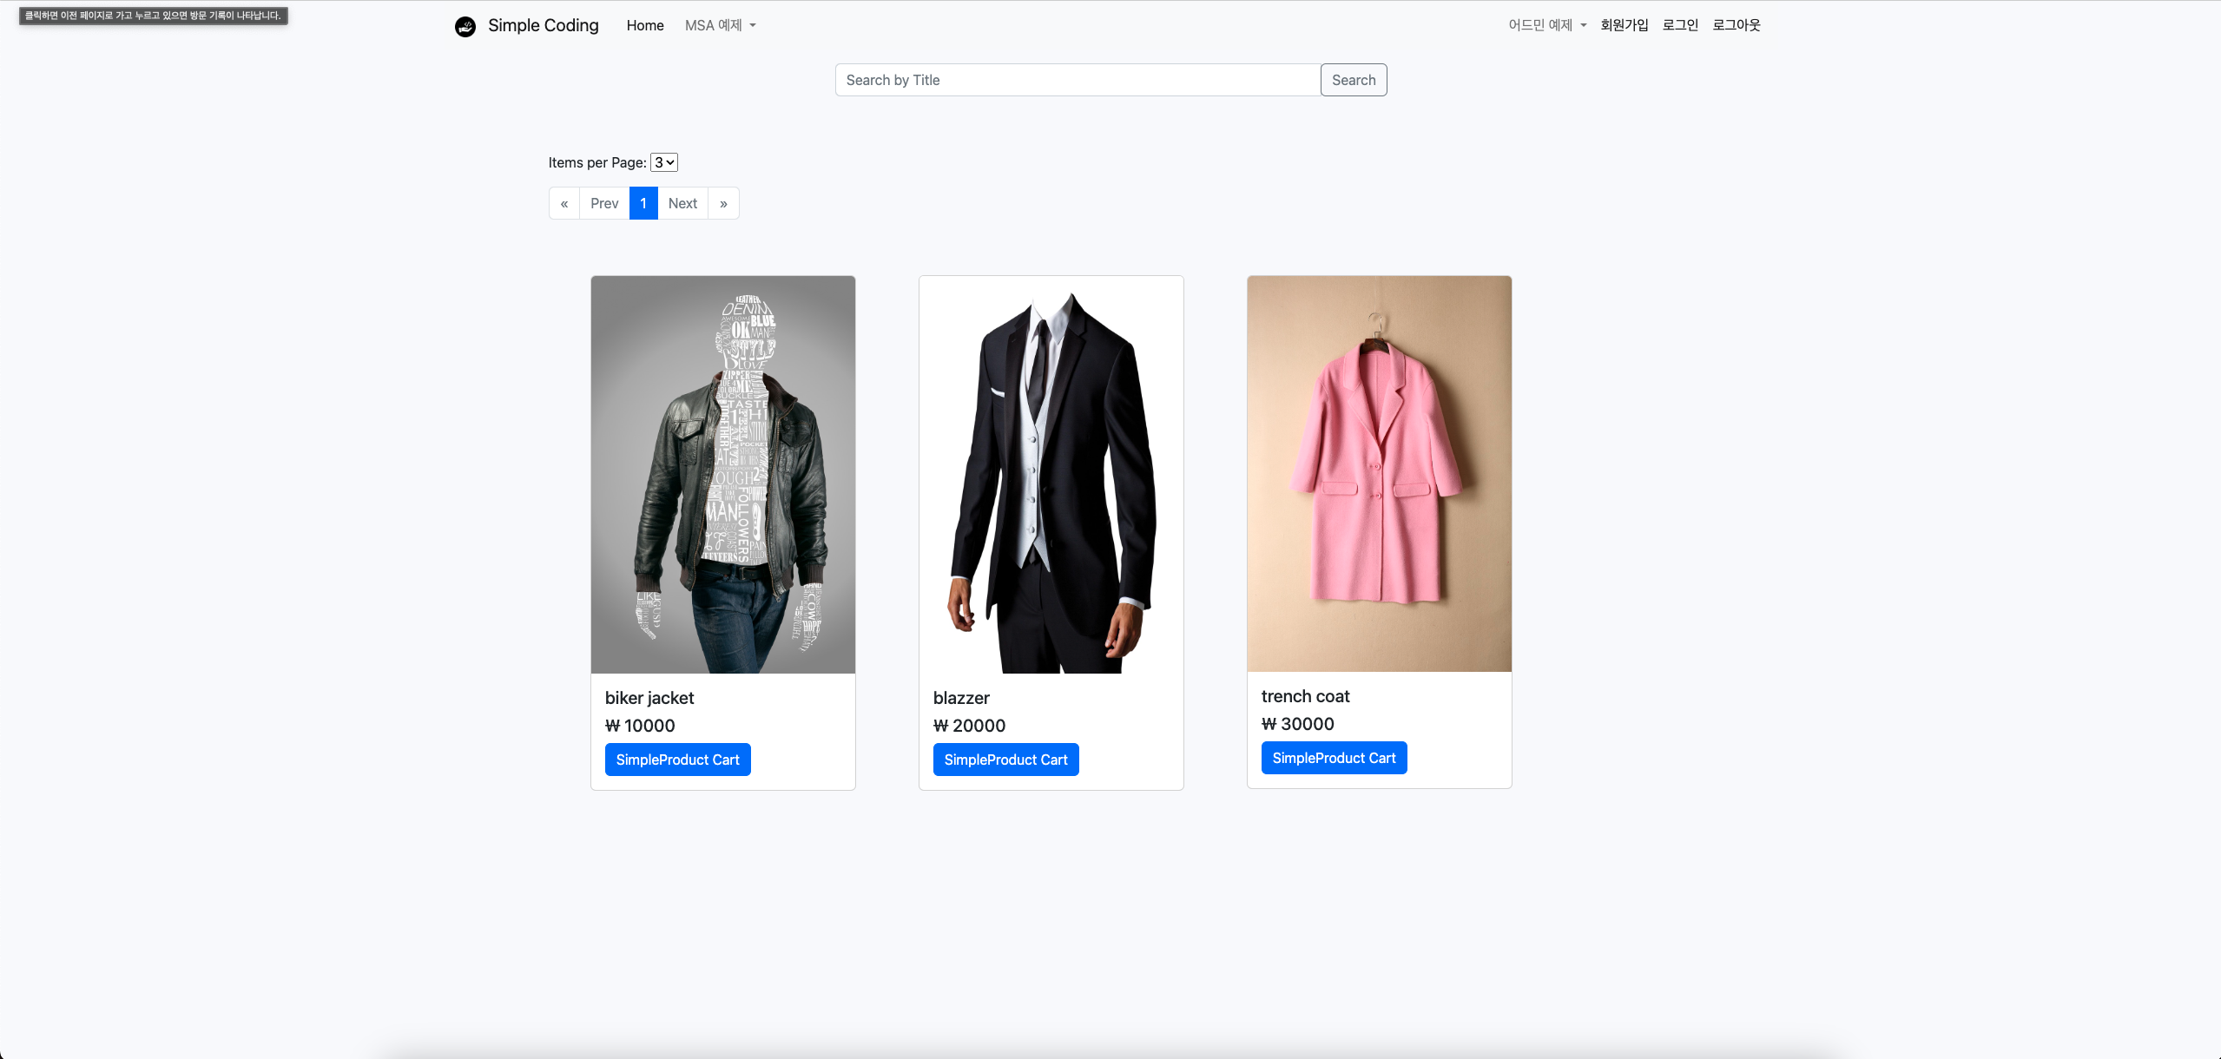Click the Prev pagination button

[x=604, y=203]
